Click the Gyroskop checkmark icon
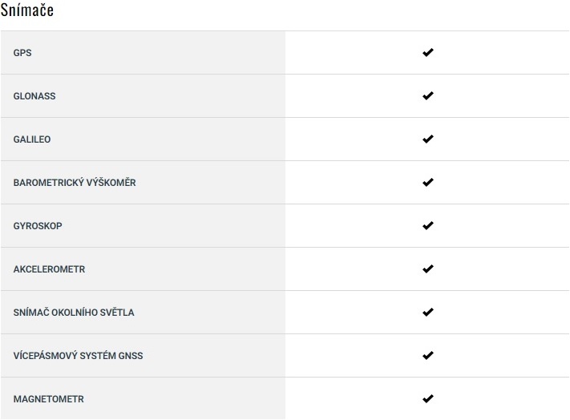This screenshot has width=570, height=420. [427, 226]
